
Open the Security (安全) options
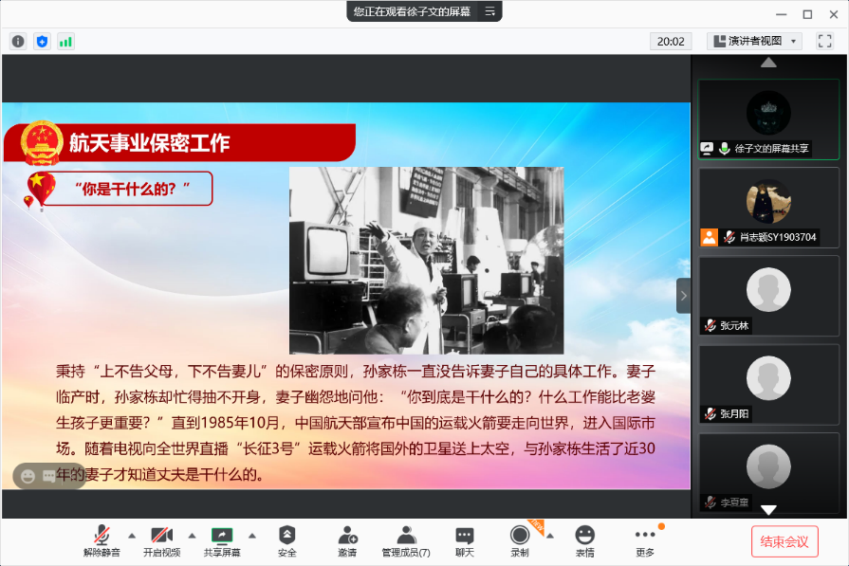click(286, 540)
